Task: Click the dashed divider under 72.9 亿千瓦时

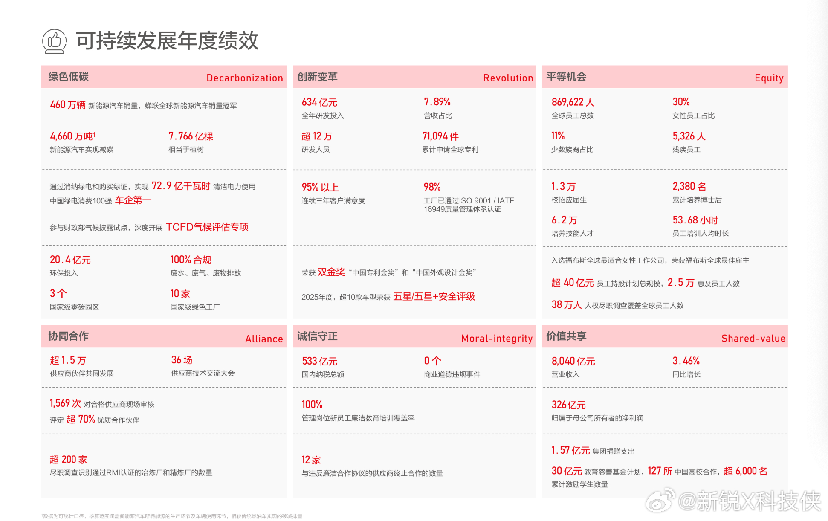Action: tap(164, 245)
